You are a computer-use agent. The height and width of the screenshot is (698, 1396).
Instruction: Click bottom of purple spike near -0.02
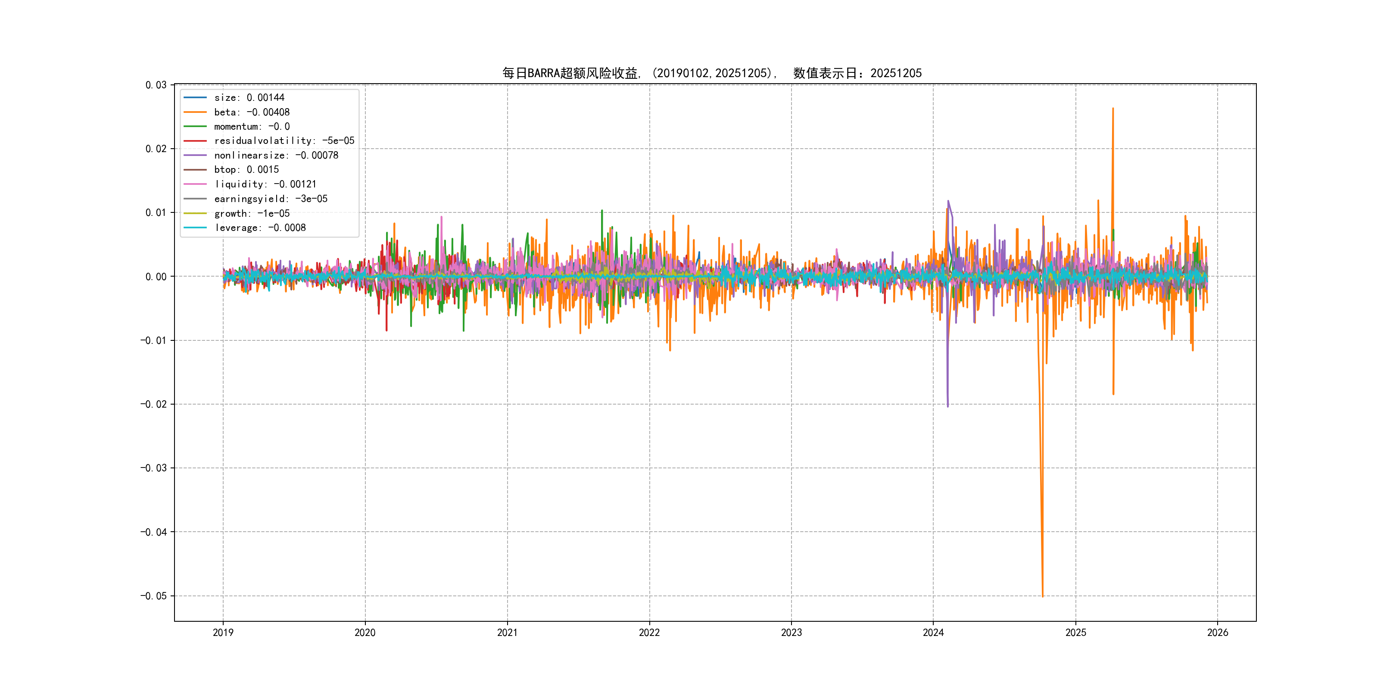point(948,405)
